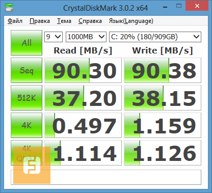212x193 pixels.
Task: Open the test runs count dropdown showing 9
Action: tap(54, 37)
